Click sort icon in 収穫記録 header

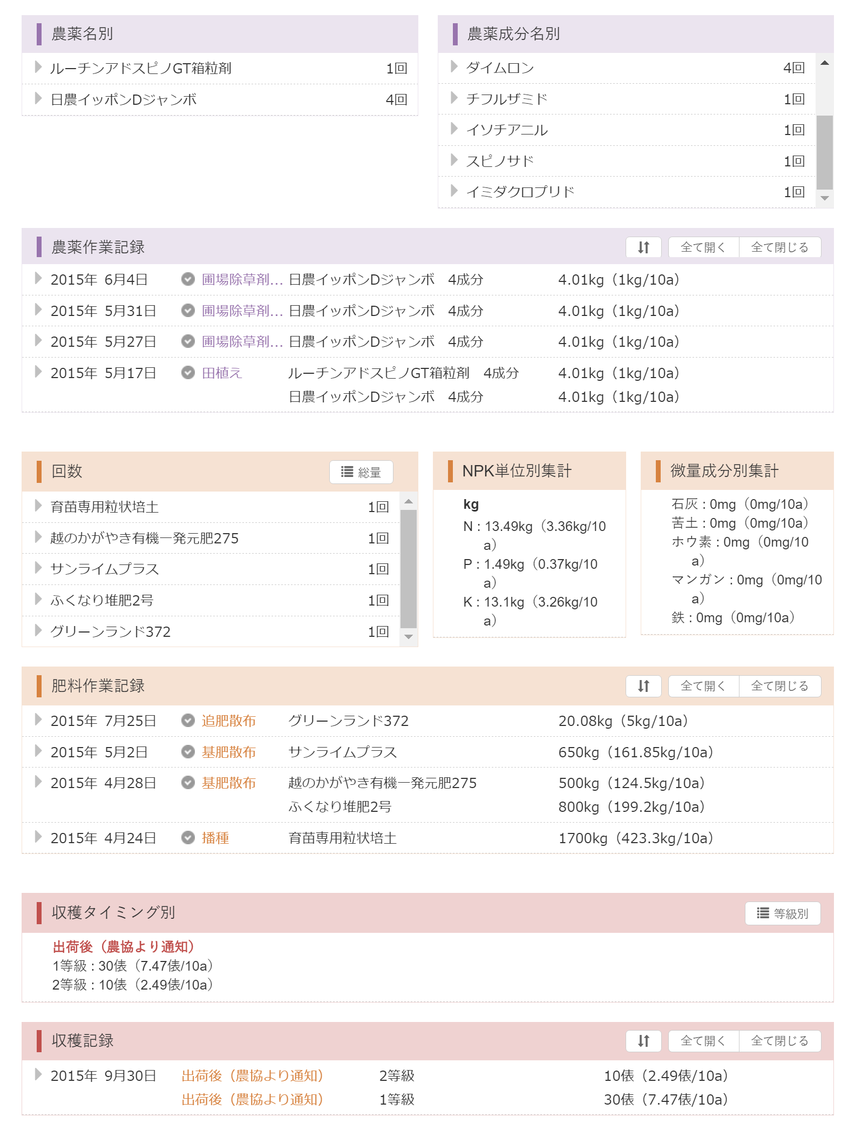(643, 1041)
